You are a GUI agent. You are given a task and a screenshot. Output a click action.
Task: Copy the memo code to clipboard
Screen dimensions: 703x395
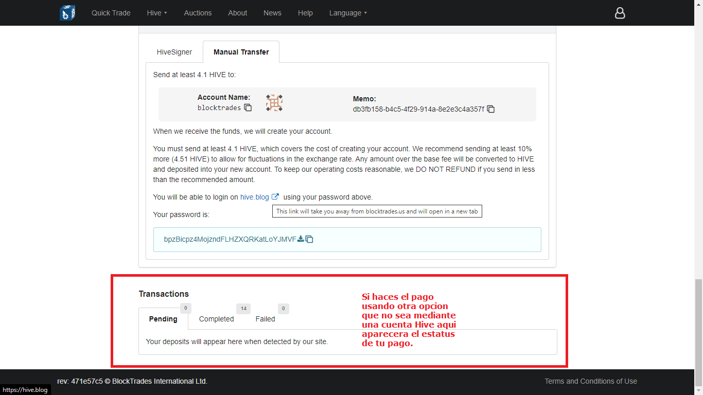click(491, 109)
